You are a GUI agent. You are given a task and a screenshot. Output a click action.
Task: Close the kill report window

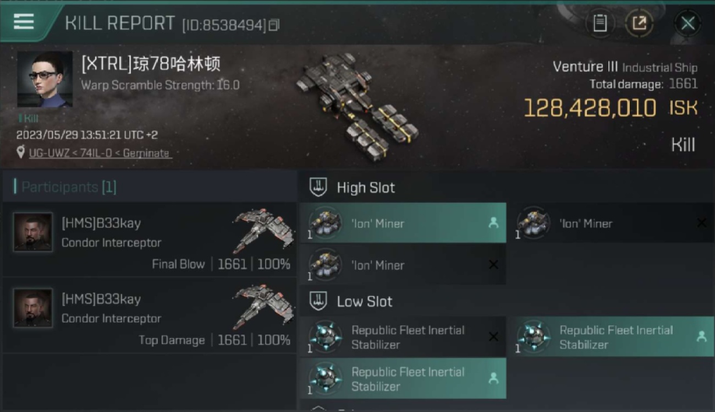tap(687, 23)
